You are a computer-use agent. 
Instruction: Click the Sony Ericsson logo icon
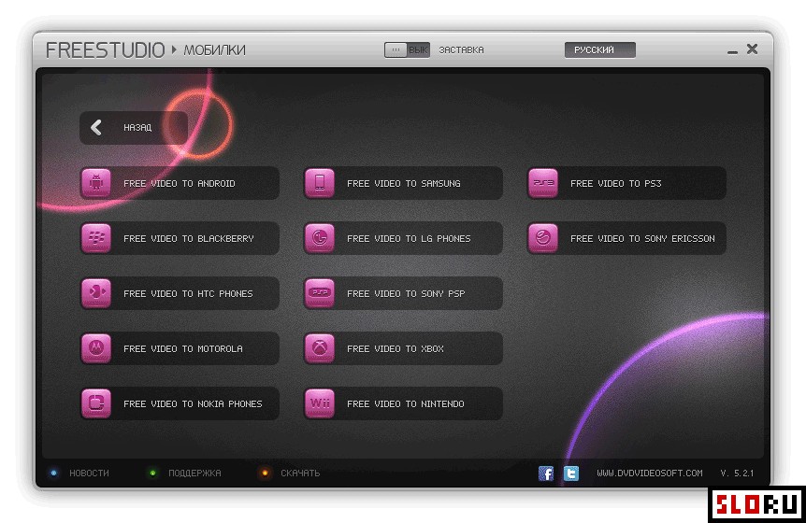[x=543, y=238]
